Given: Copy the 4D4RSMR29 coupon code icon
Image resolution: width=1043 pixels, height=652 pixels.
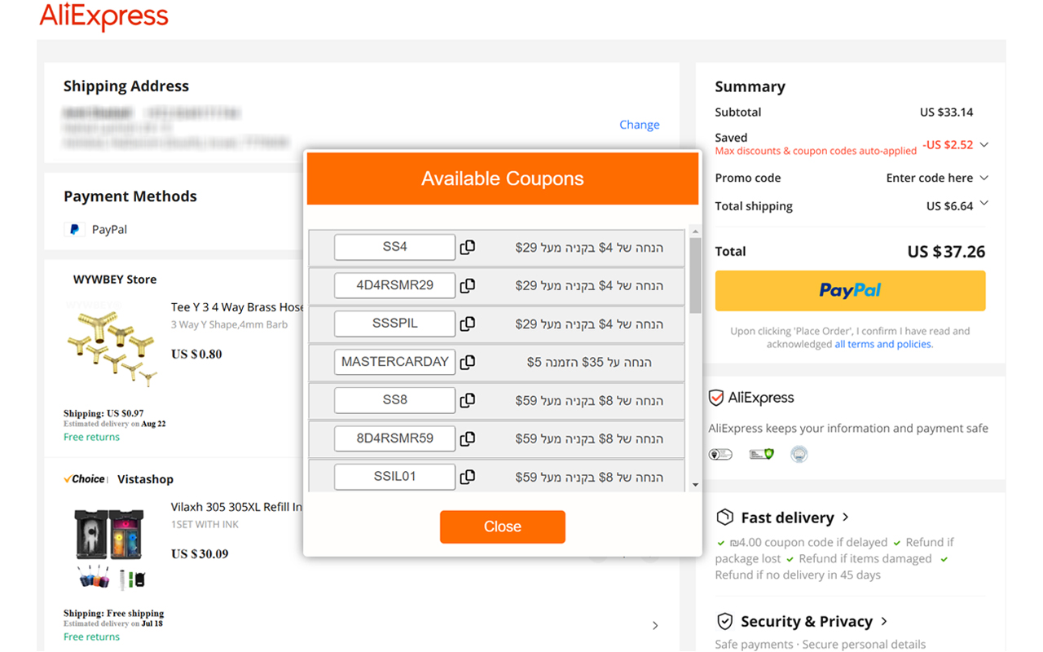Looking at the screenshot, I should (468, 285).
